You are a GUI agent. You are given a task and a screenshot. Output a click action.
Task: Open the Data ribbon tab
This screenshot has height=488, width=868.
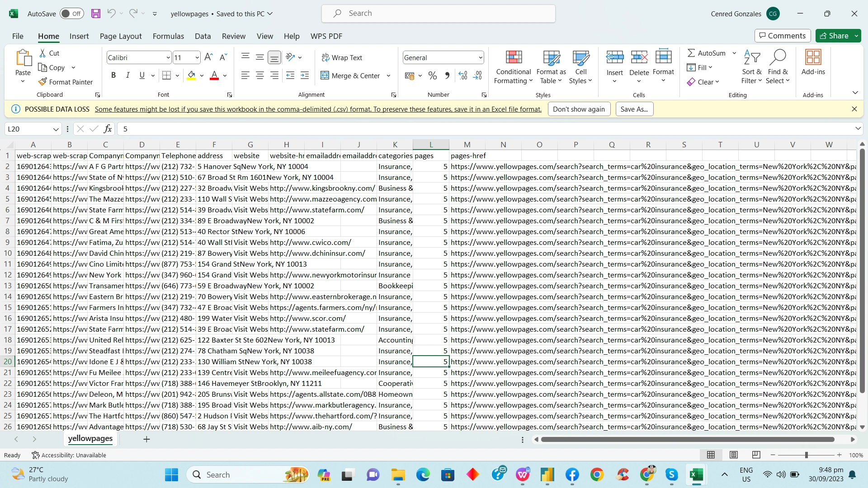tap(203, 36)
